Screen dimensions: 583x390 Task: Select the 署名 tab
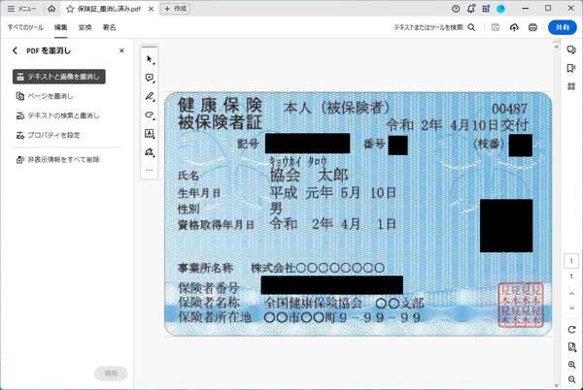coord(109,27)
